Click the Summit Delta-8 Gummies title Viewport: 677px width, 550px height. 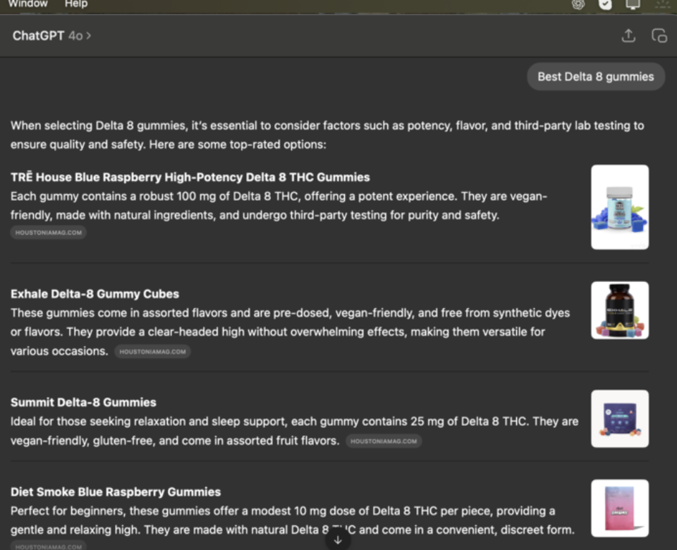click(x=83, y=403)
